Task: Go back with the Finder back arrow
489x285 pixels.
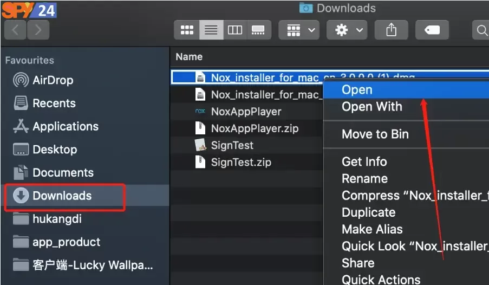Action: (x=15, y=30)
